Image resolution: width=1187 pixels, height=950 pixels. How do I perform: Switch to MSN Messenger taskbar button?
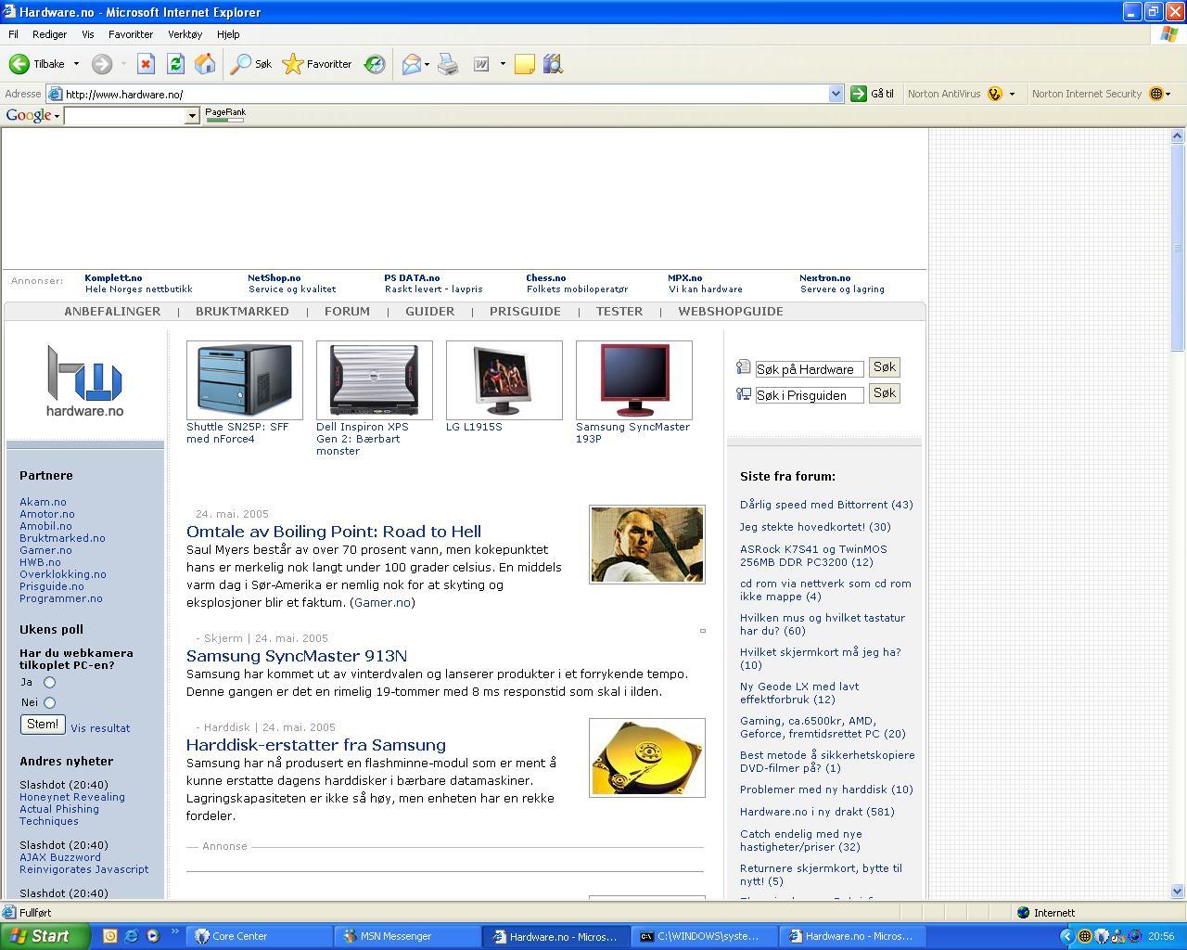tap(406, 936)
